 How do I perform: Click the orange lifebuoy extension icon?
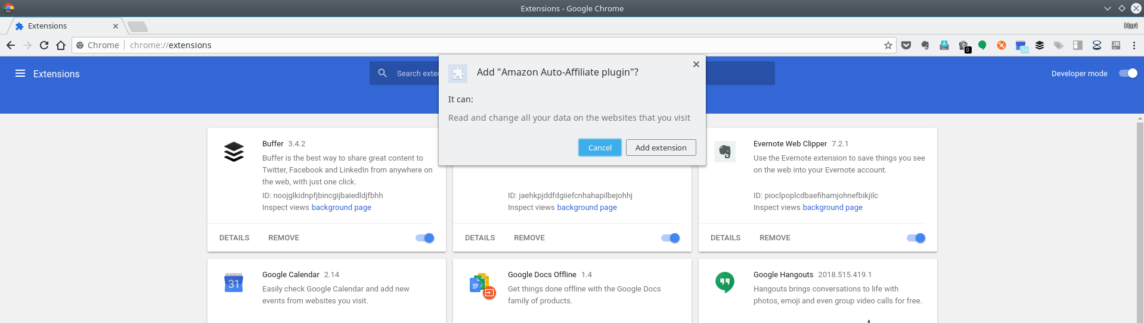[1002, 45]
